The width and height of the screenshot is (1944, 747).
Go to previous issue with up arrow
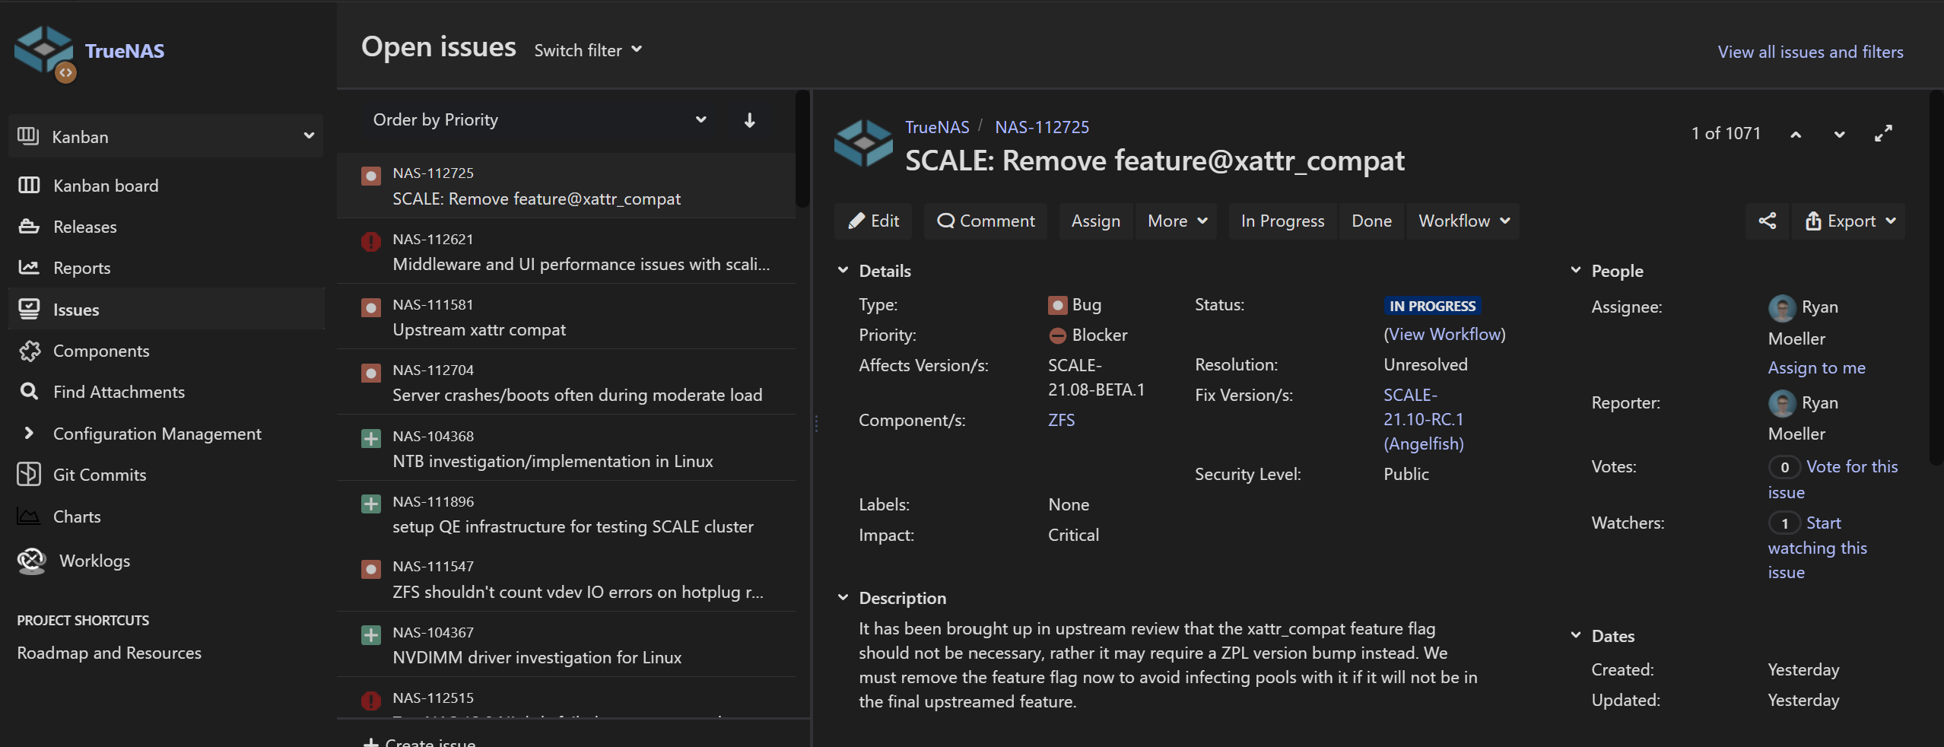pos(1796,135)
